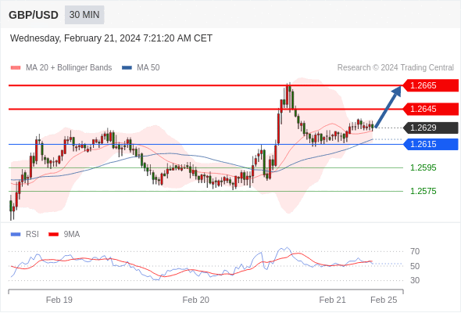Click the Feb 20 date axis label
The height and width of the screenshot is (313, 461).
(196, 300)
